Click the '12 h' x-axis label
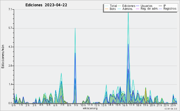 (97, 105)
